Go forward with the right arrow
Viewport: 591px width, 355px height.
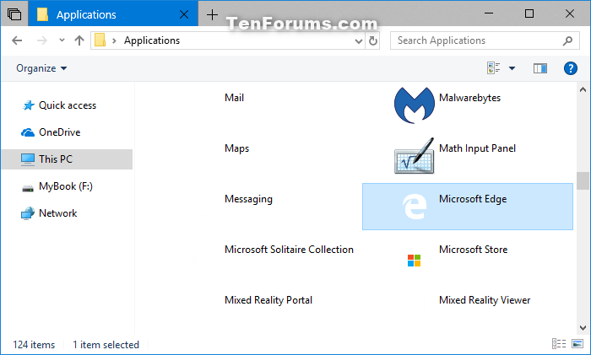[42, 40]
